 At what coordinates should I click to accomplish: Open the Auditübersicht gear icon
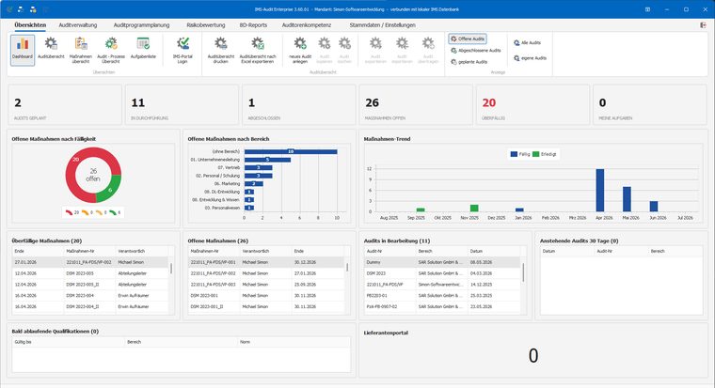click(51, 44)
